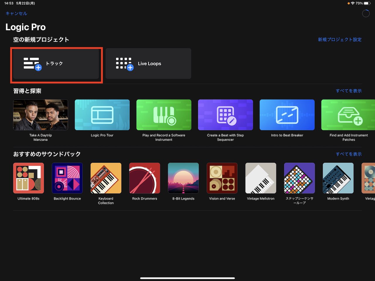Open Play and Record a Software Instrument lesson
Image resolution: width=375 pixels, height=281 pixels.
[164, 115]
